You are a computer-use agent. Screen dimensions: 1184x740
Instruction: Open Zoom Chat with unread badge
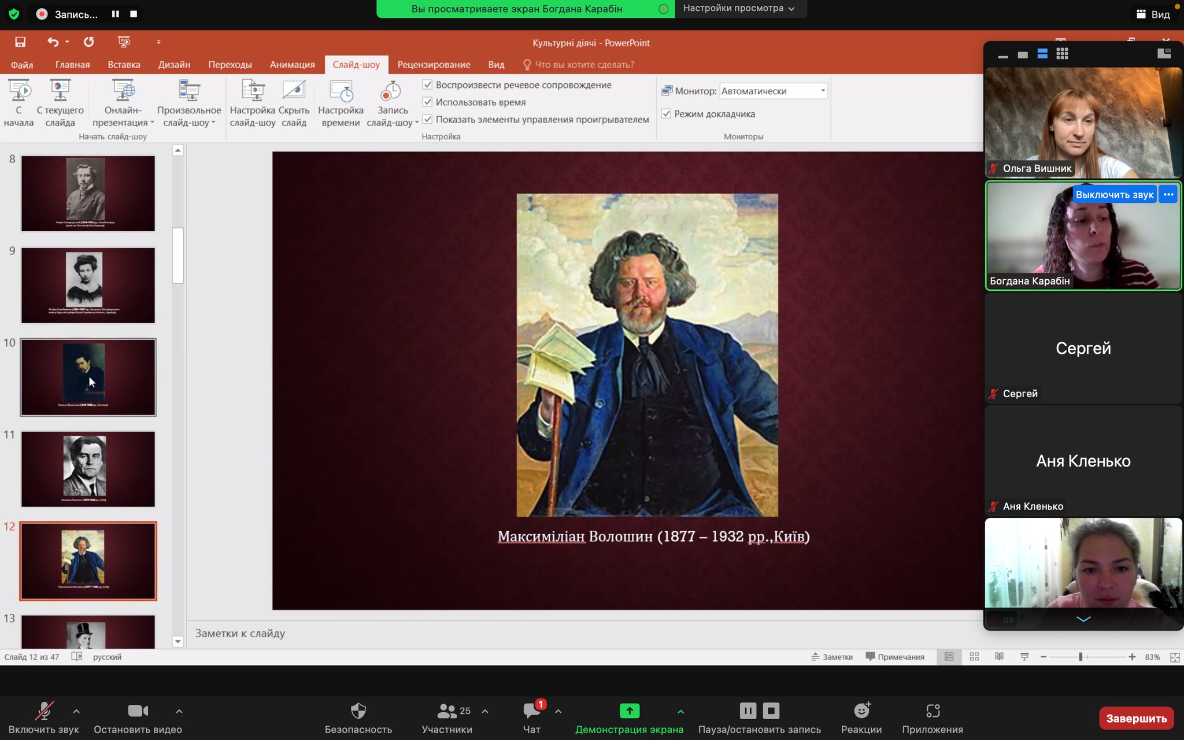coord(532,718)
